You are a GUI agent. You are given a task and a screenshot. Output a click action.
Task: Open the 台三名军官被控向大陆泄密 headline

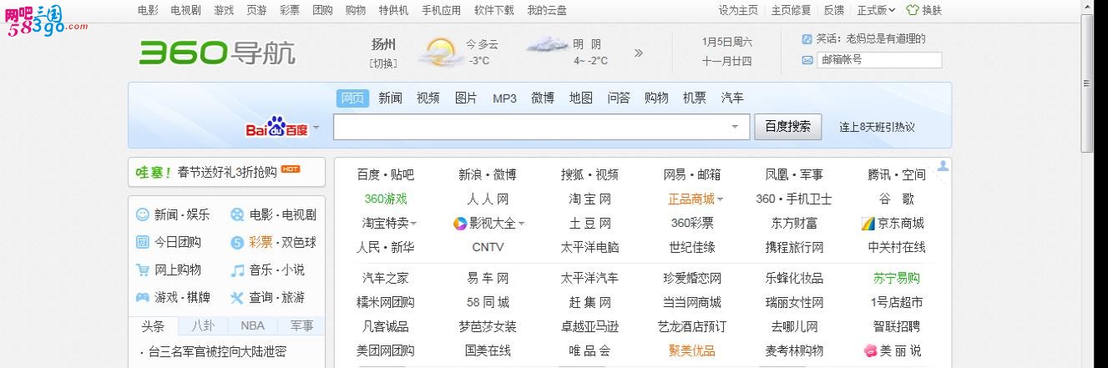coord(217,351)
